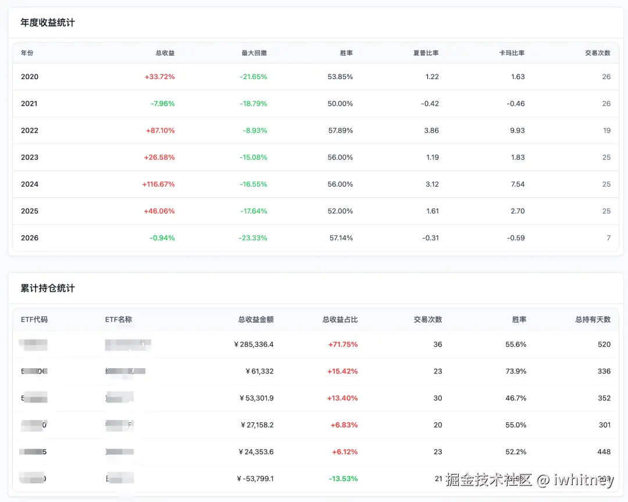Select the 2026 year row label
The image size is (628, 502).
(30, 237)
